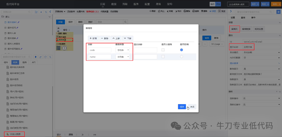
Task: Expand the right panel with the chevron icon
Action: click(x=231, y=12)
